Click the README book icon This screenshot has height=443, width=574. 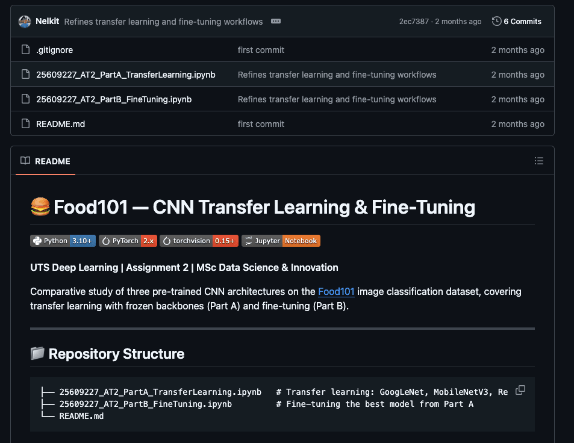click(25, 161)
